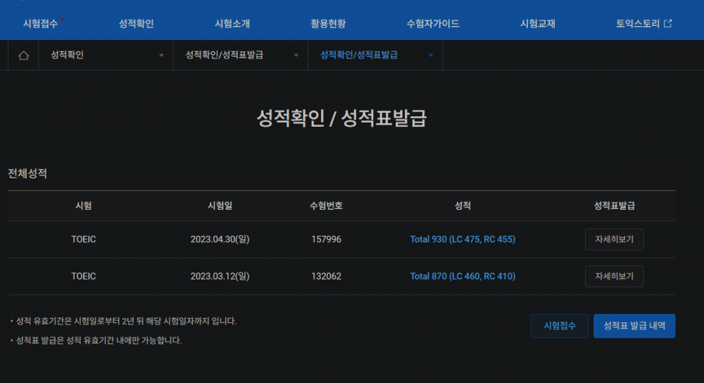704x383 pixels.
Task: Click the 성적 column header
Action: (463, 206)
